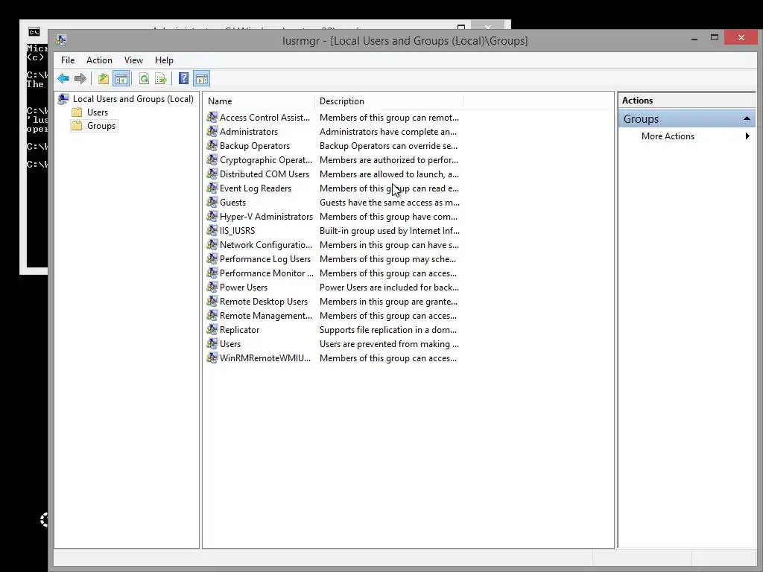Minimize the lusrmgr window

(694, 38)
